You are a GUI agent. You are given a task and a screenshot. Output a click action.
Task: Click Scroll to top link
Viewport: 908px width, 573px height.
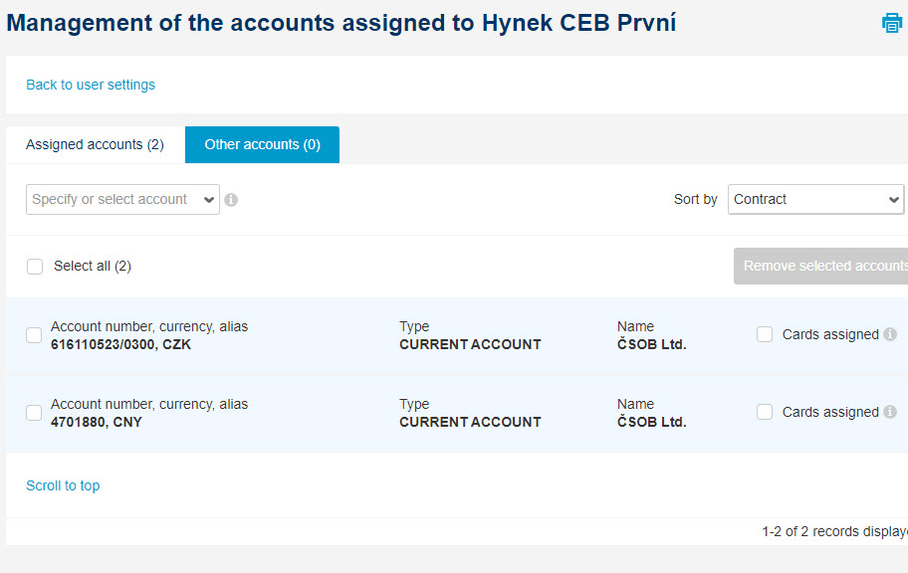(63, 485)
